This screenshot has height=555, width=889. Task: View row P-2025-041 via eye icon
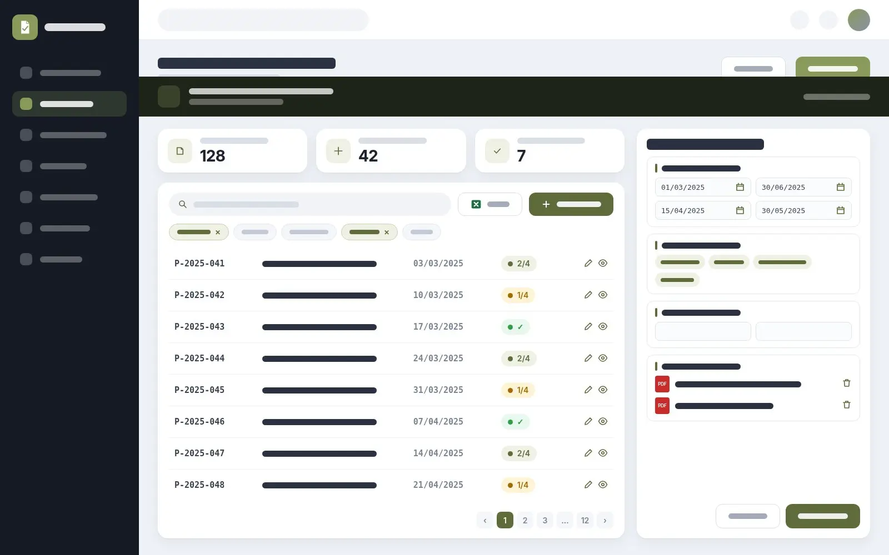pos(603,263)
